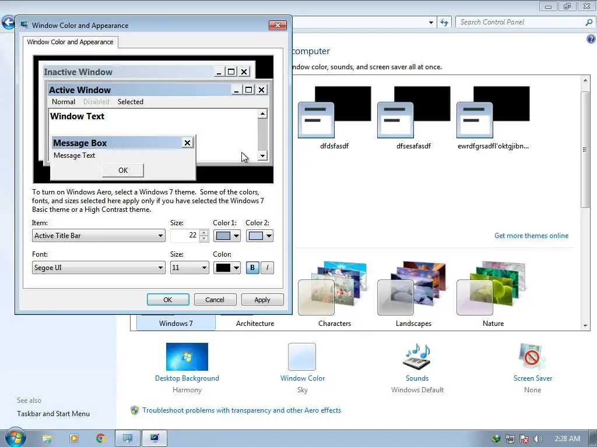The image size is (597, 447).
Task: Open Windows Media Player from taskbar
Action: (x=73, y=439)
